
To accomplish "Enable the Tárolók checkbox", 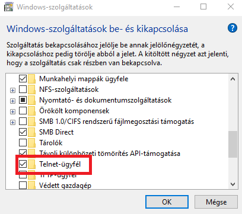I will (23, 142).
